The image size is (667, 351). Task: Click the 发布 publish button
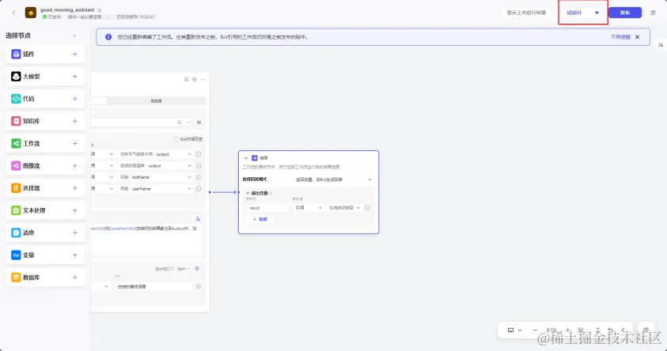625,13
